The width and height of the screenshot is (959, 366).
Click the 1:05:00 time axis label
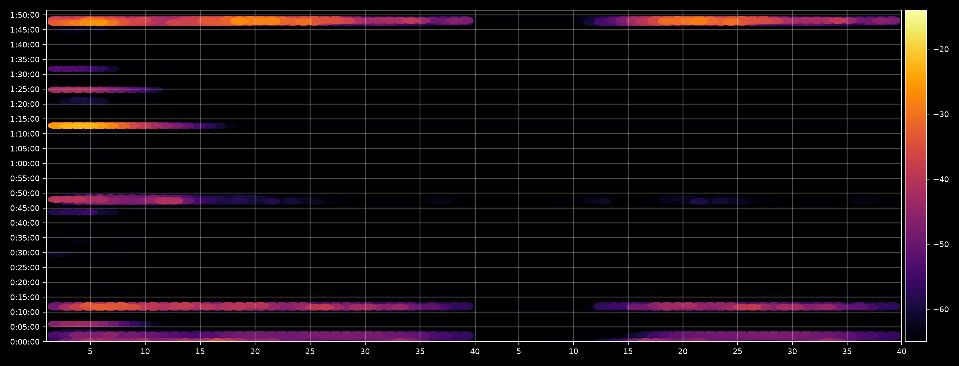point(24,149)
